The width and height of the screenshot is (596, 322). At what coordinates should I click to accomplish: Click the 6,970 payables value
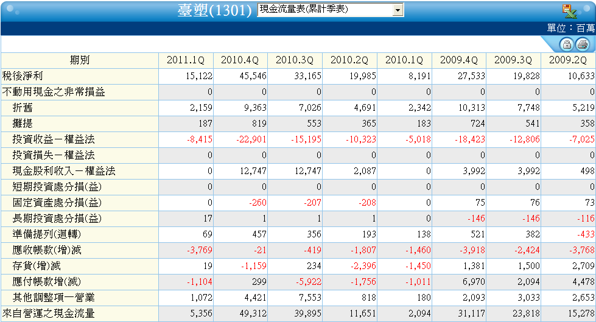point(474,282)
